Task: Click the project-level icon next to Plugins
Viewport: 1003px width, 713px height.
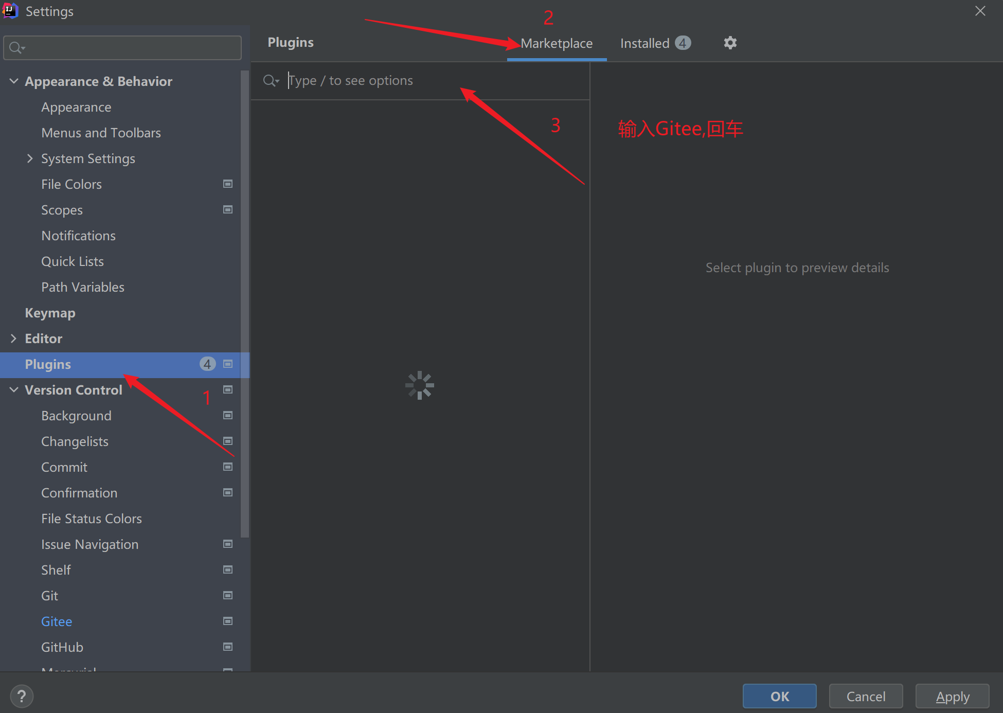Action: (x=228, y=364)
